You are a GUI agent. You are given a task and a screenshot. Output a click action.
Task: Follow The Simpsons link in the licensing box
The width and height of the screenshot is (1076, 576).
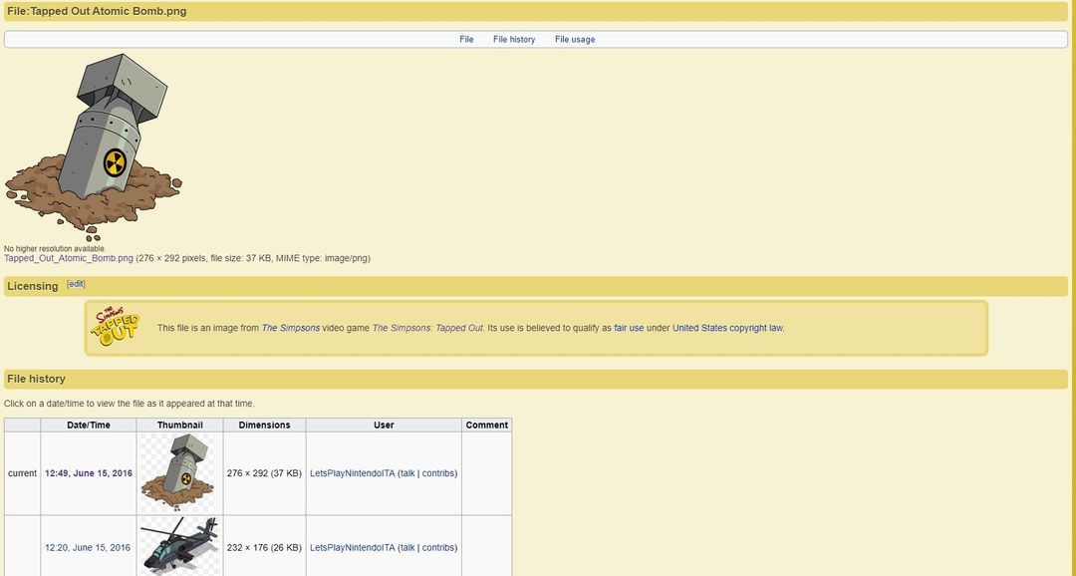point(291,328)
